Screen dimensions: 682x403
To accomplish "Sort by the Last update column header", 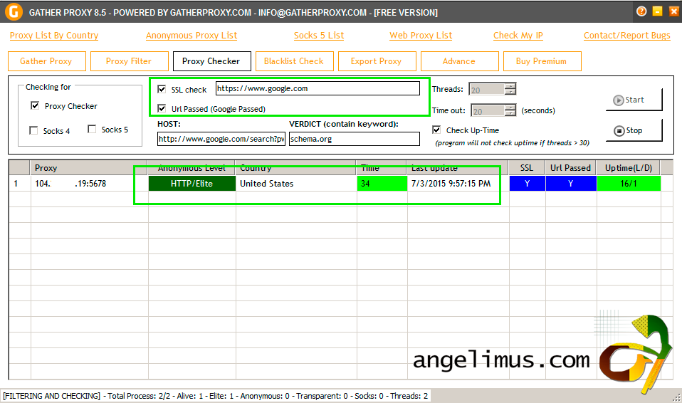I will [x=458, y=167].
